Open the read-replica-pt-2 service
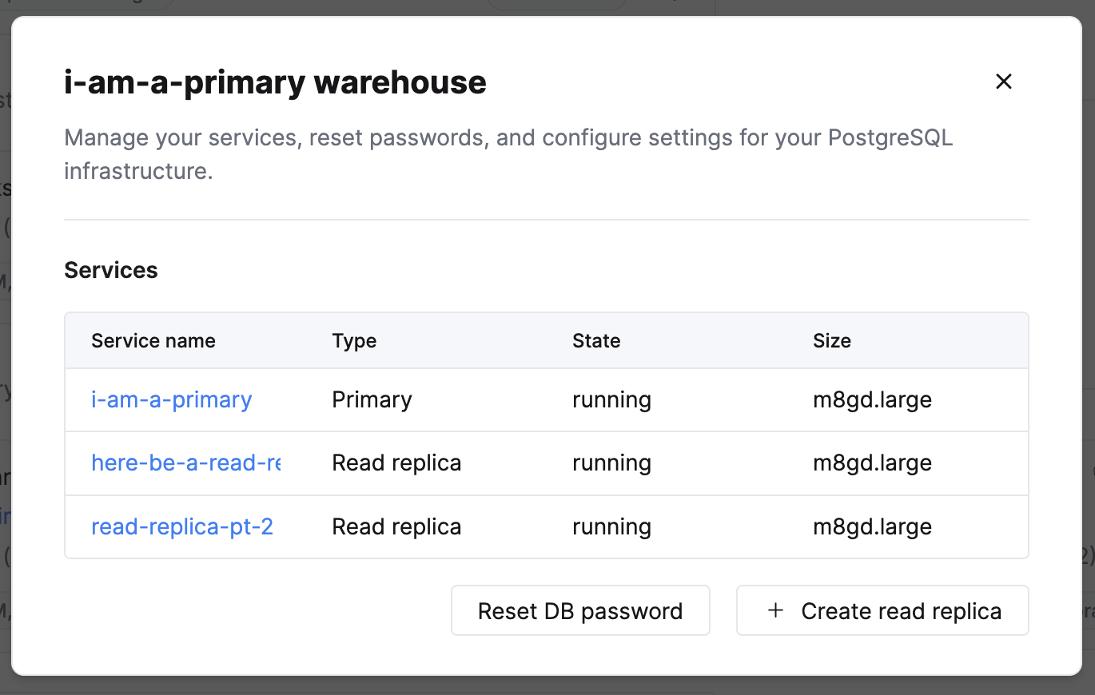This screenshot has width=1095, height=695. point(181,526)
